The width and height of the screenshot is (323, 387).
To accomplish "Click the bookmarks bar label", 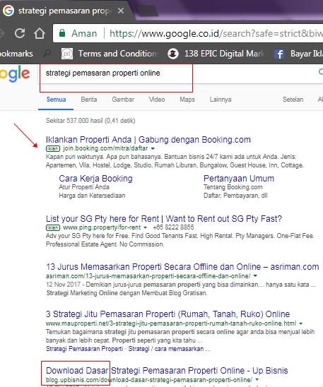I will 16,54.
